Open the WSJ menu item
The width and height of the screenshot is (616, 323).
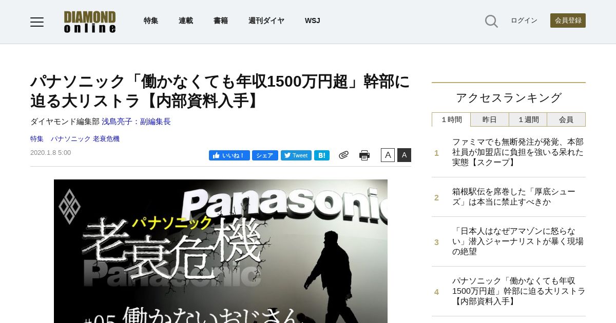pos(312,21)
